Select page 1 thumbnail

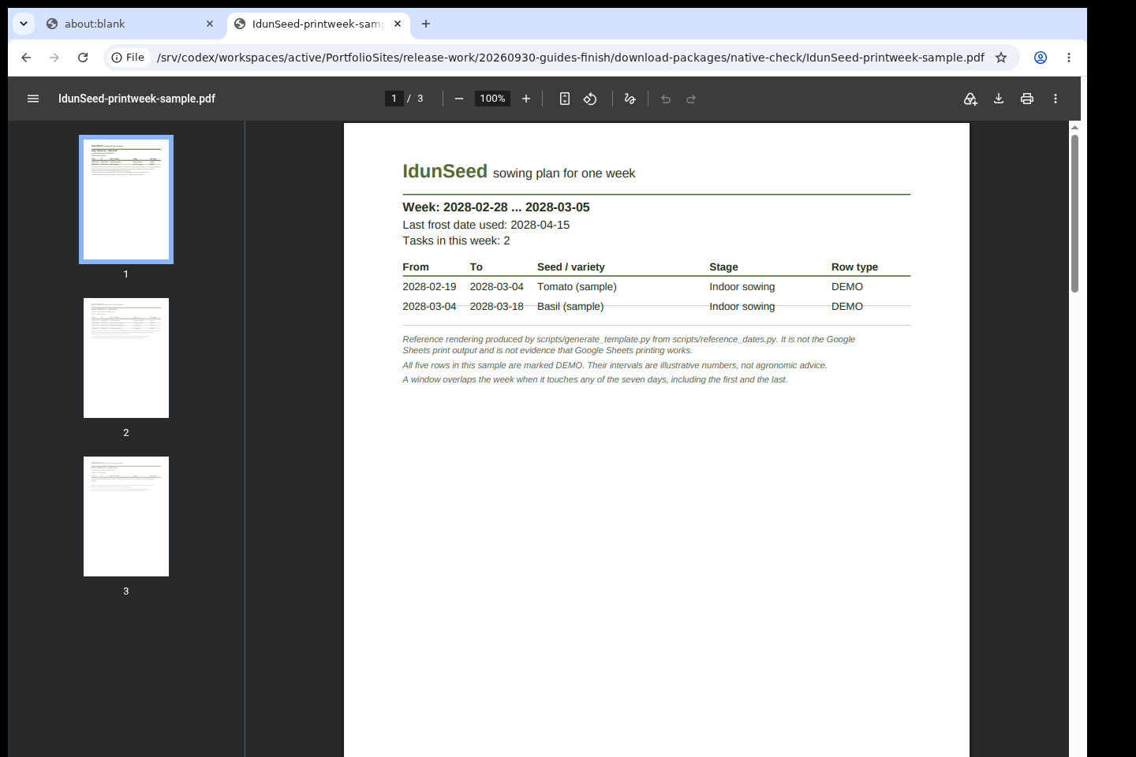pos(126,200)
